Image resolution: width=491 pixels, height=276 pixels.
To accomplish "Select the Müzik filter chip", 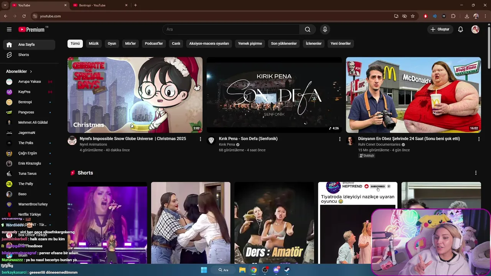I will [94, 43].
